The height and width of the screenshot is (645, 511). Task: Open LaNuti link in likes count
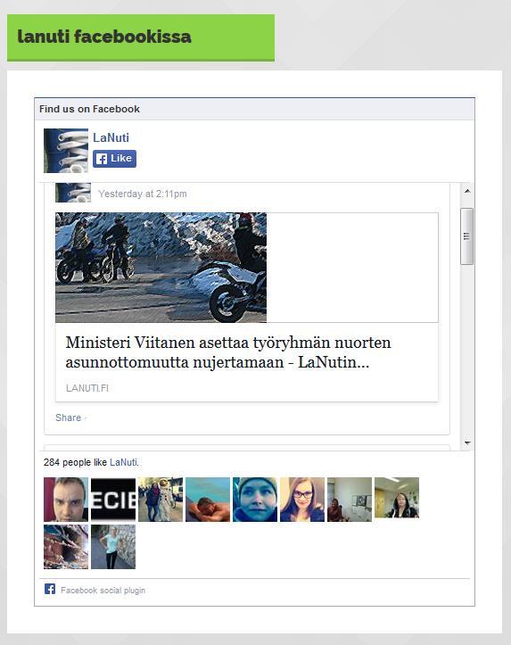(123, 462)
